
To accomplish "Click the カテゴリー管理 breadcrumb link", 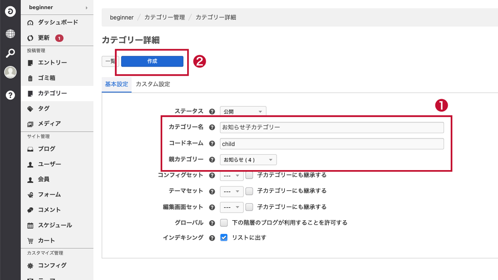I will point(164,17).
